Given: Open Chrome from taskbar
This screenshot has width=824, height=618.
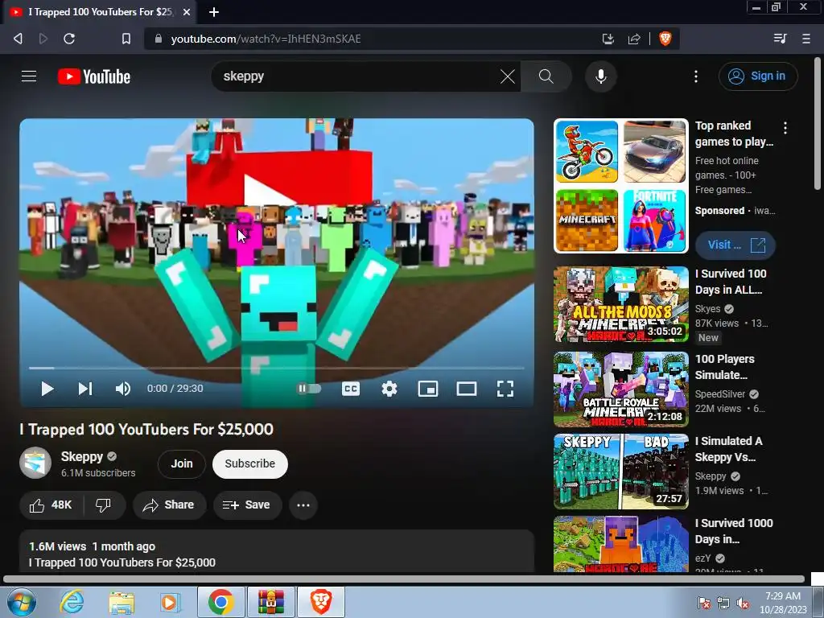Looking at the screenshot, I should [x=220, y=602].
